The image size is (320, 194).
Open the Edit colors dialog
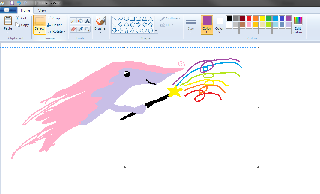pyautogui.click(x=298, y=25)
